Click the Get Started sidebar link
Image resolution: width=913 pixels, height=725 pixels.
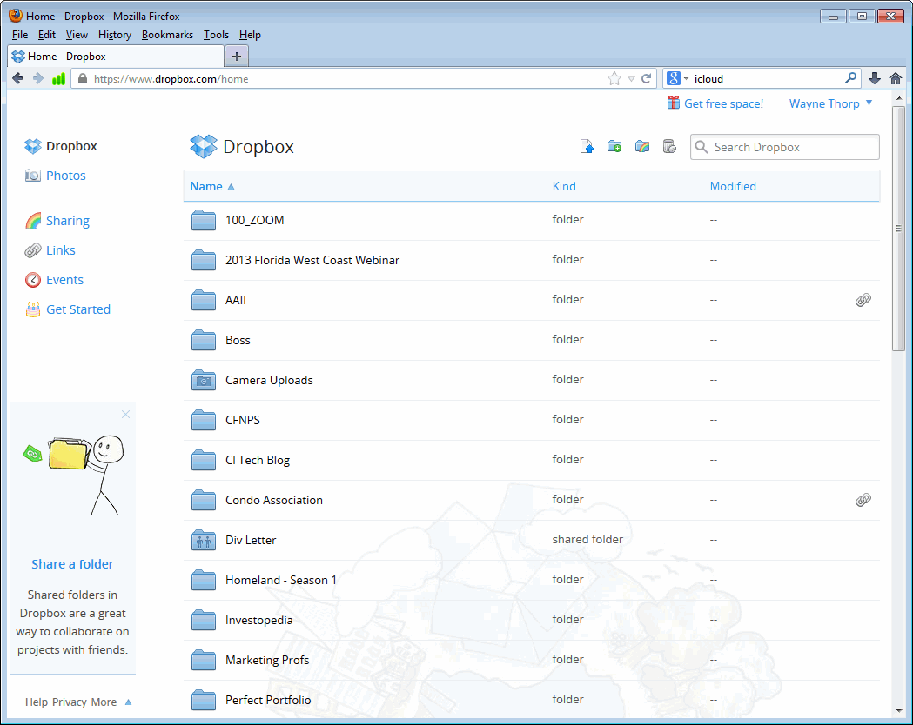(78, 309)
